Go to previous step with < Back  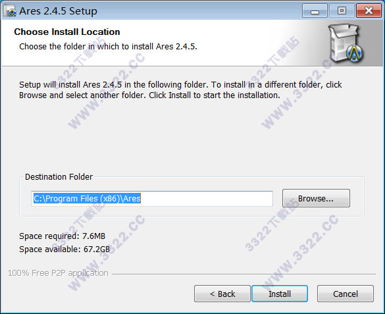(222, 294)
